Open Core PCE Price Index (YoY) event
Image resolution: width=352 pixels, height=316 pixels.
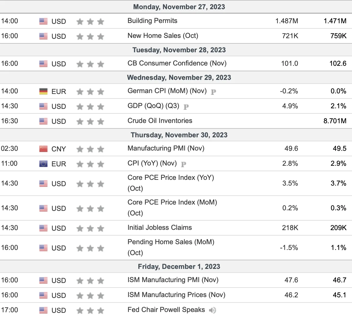[x=171, y=183]
